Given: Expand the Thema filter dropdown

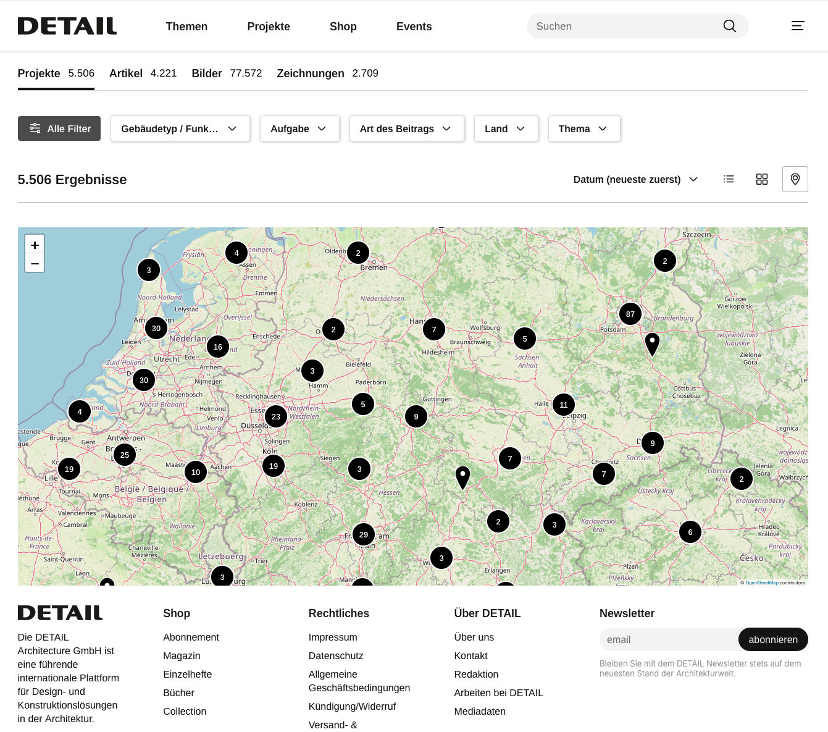Looking at the screenshot, I should click(x=584, y=128).
